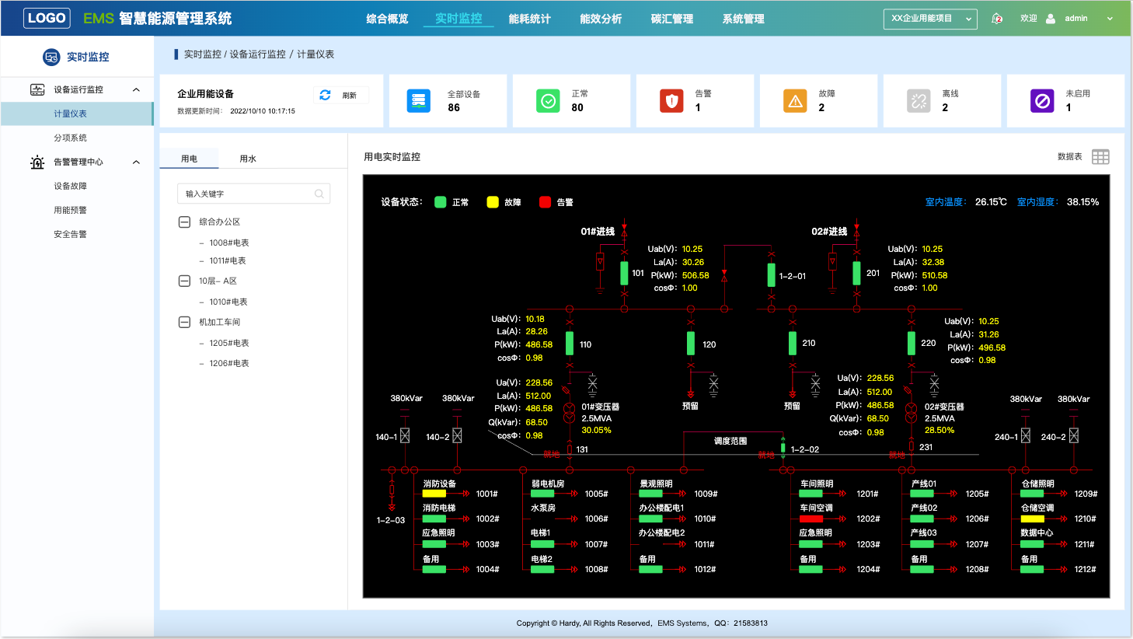
Task: Collapse the 告警管理中心 sidebar group
Action: coord(136,162)
